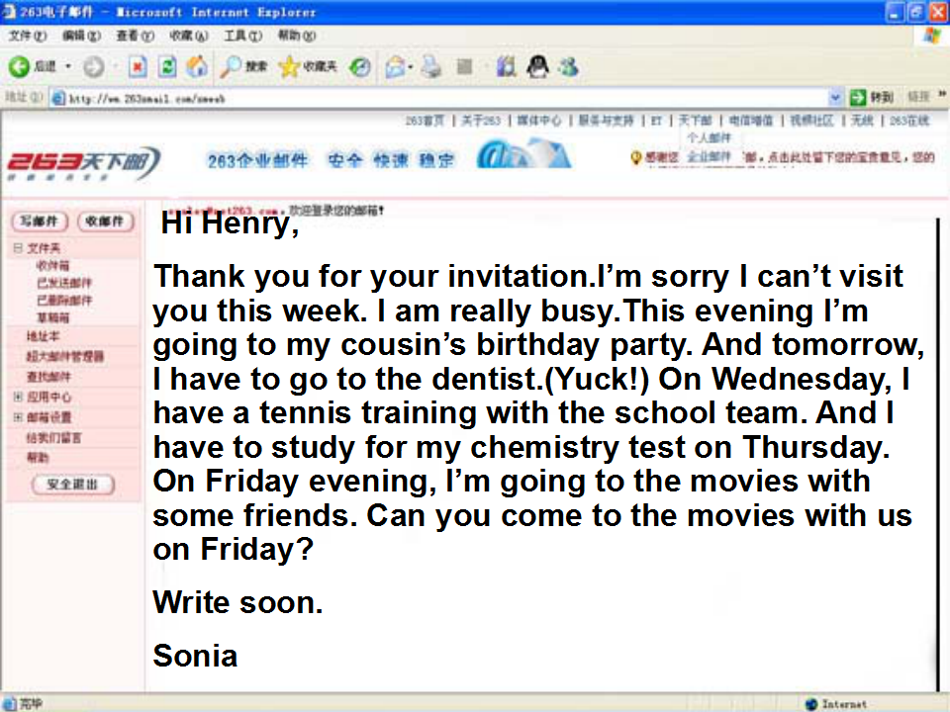Open Favorites star icon
950x712 pixels.
point(289,66)
